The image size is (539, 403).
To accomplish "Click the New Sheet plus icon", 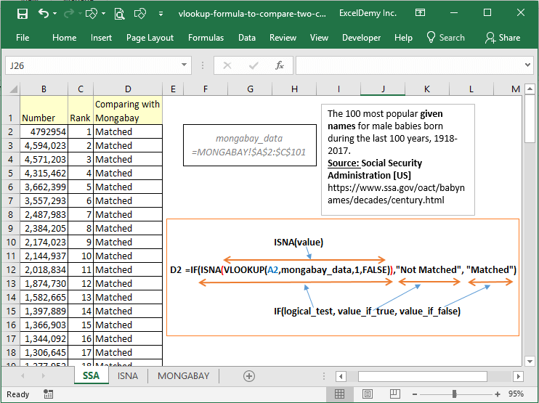I will click(249, 376).
